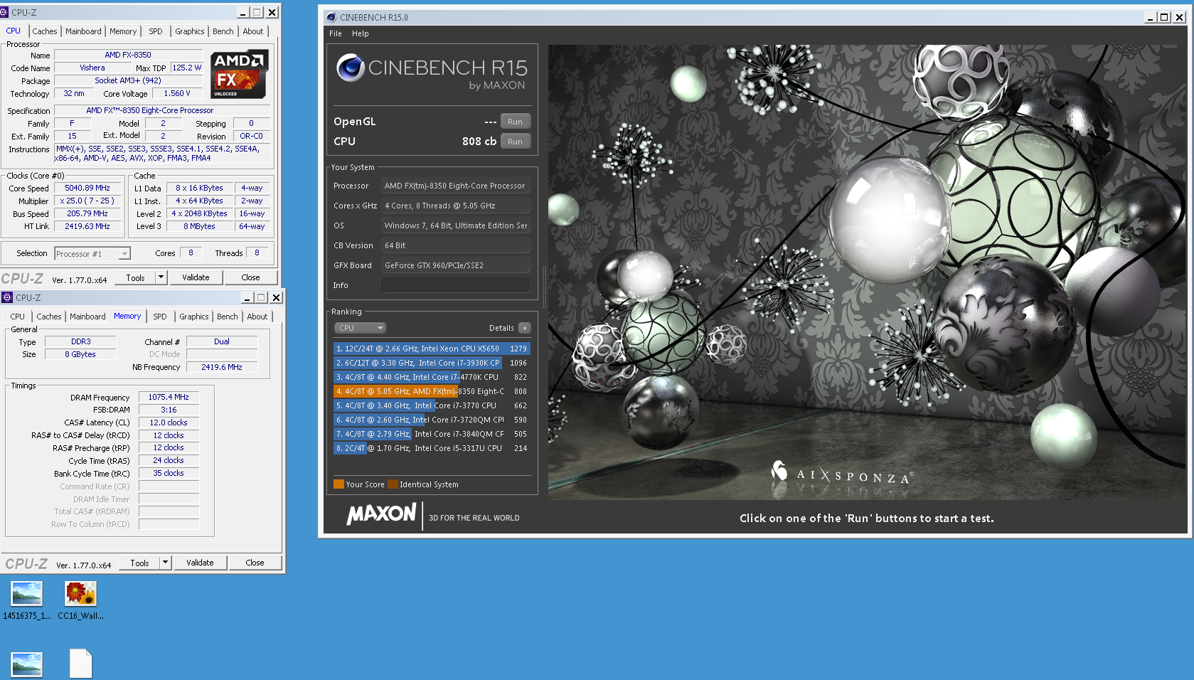Screen dimensions: 1194x680
Task: Click the AMD FX Unlocked processor logo
Action: click(x=240, y=74)
